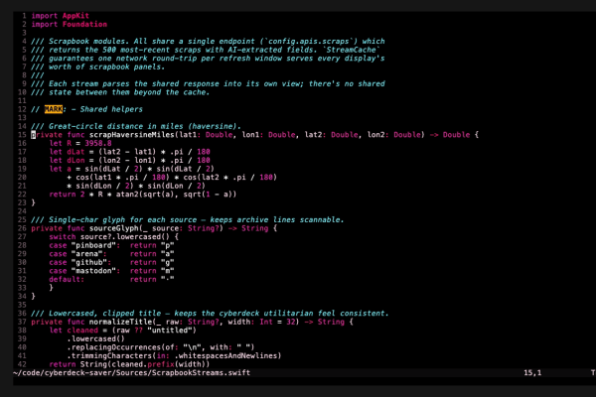Click the file path in the status line
The image size is (596, 397).
(x=131, y=373)
